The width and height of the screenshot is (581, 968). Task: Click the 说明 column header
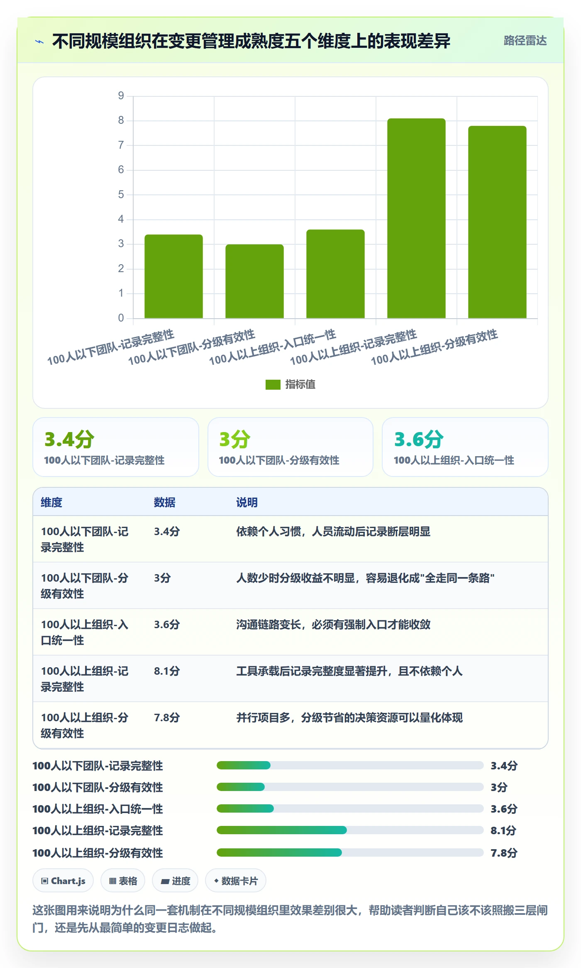click(x=247, y=502)
